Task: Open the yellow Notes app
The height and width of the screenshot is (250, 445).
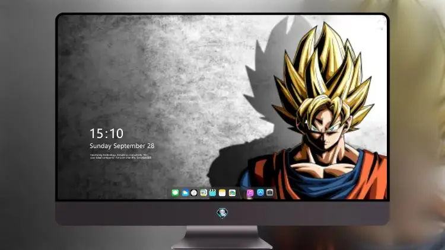Action: coord(223,193)
